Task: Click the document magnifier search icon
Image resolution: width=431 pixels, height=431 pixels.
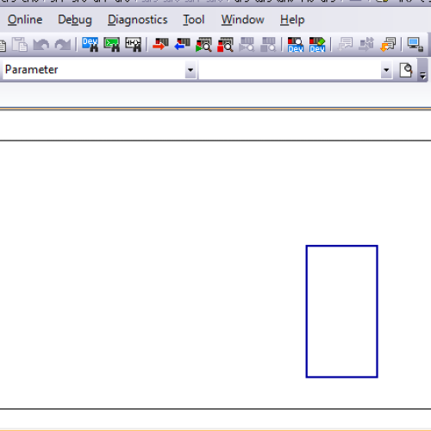Action: pyautogui.click(x=406, y=70)
